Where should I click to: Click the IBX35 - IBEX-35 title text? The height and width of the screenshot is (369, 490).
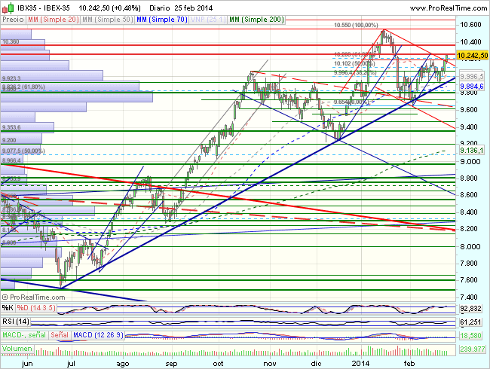click(44, 8)
